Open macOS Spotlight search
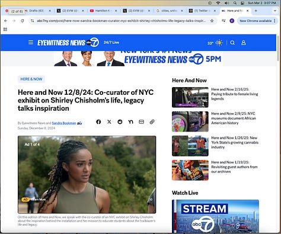The width and height of the screenshot is (281, 234). tap(235, 3)
